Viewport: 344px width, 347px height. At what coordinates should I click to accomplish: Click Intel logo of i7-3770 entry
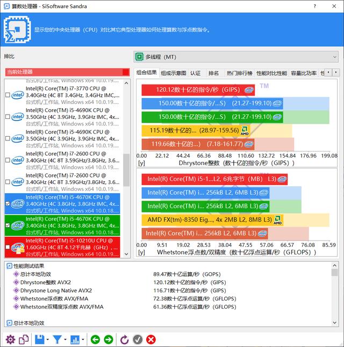tap(17, 95)
